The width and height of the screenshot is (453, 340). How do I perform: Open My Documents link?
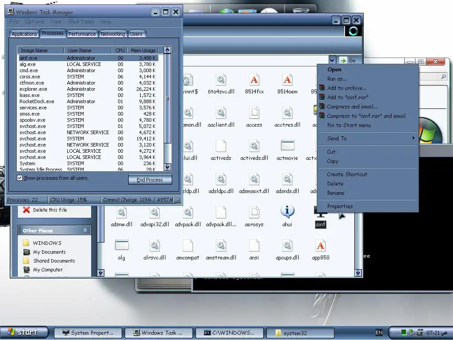pyautogui.click(x=49, y=252)
